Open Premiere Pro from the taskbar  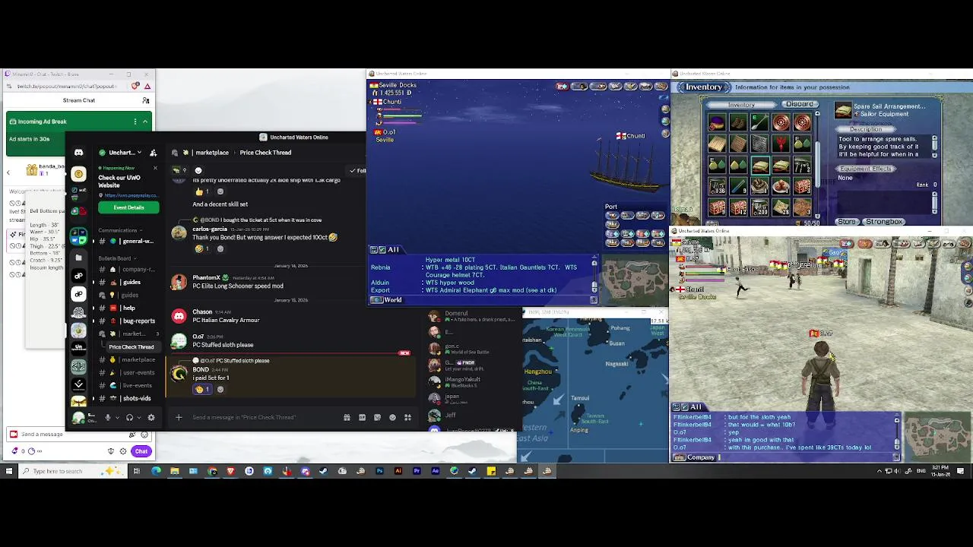click(417, 471)
